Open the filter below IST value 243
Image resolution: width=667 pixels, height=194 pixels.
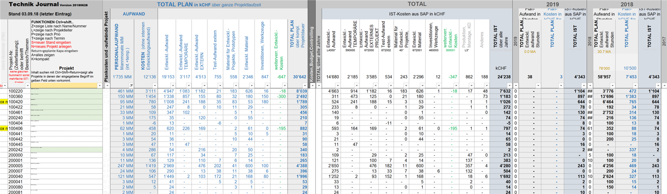[406, 85]
